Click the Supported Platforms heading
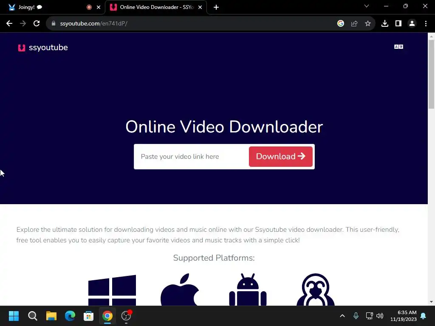 214,258
